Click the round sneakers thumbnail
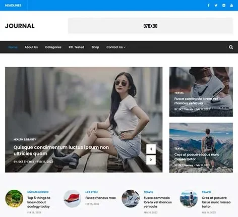The height and width of the screenshot is (217, 238). pos(131,199)
